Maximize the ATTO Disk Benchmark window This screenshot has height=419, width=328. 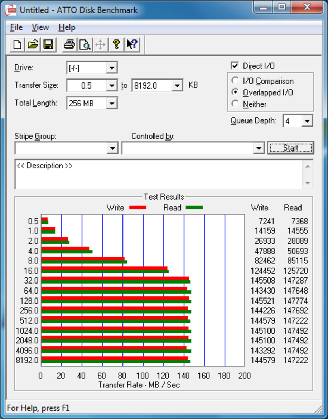[282, 7]
